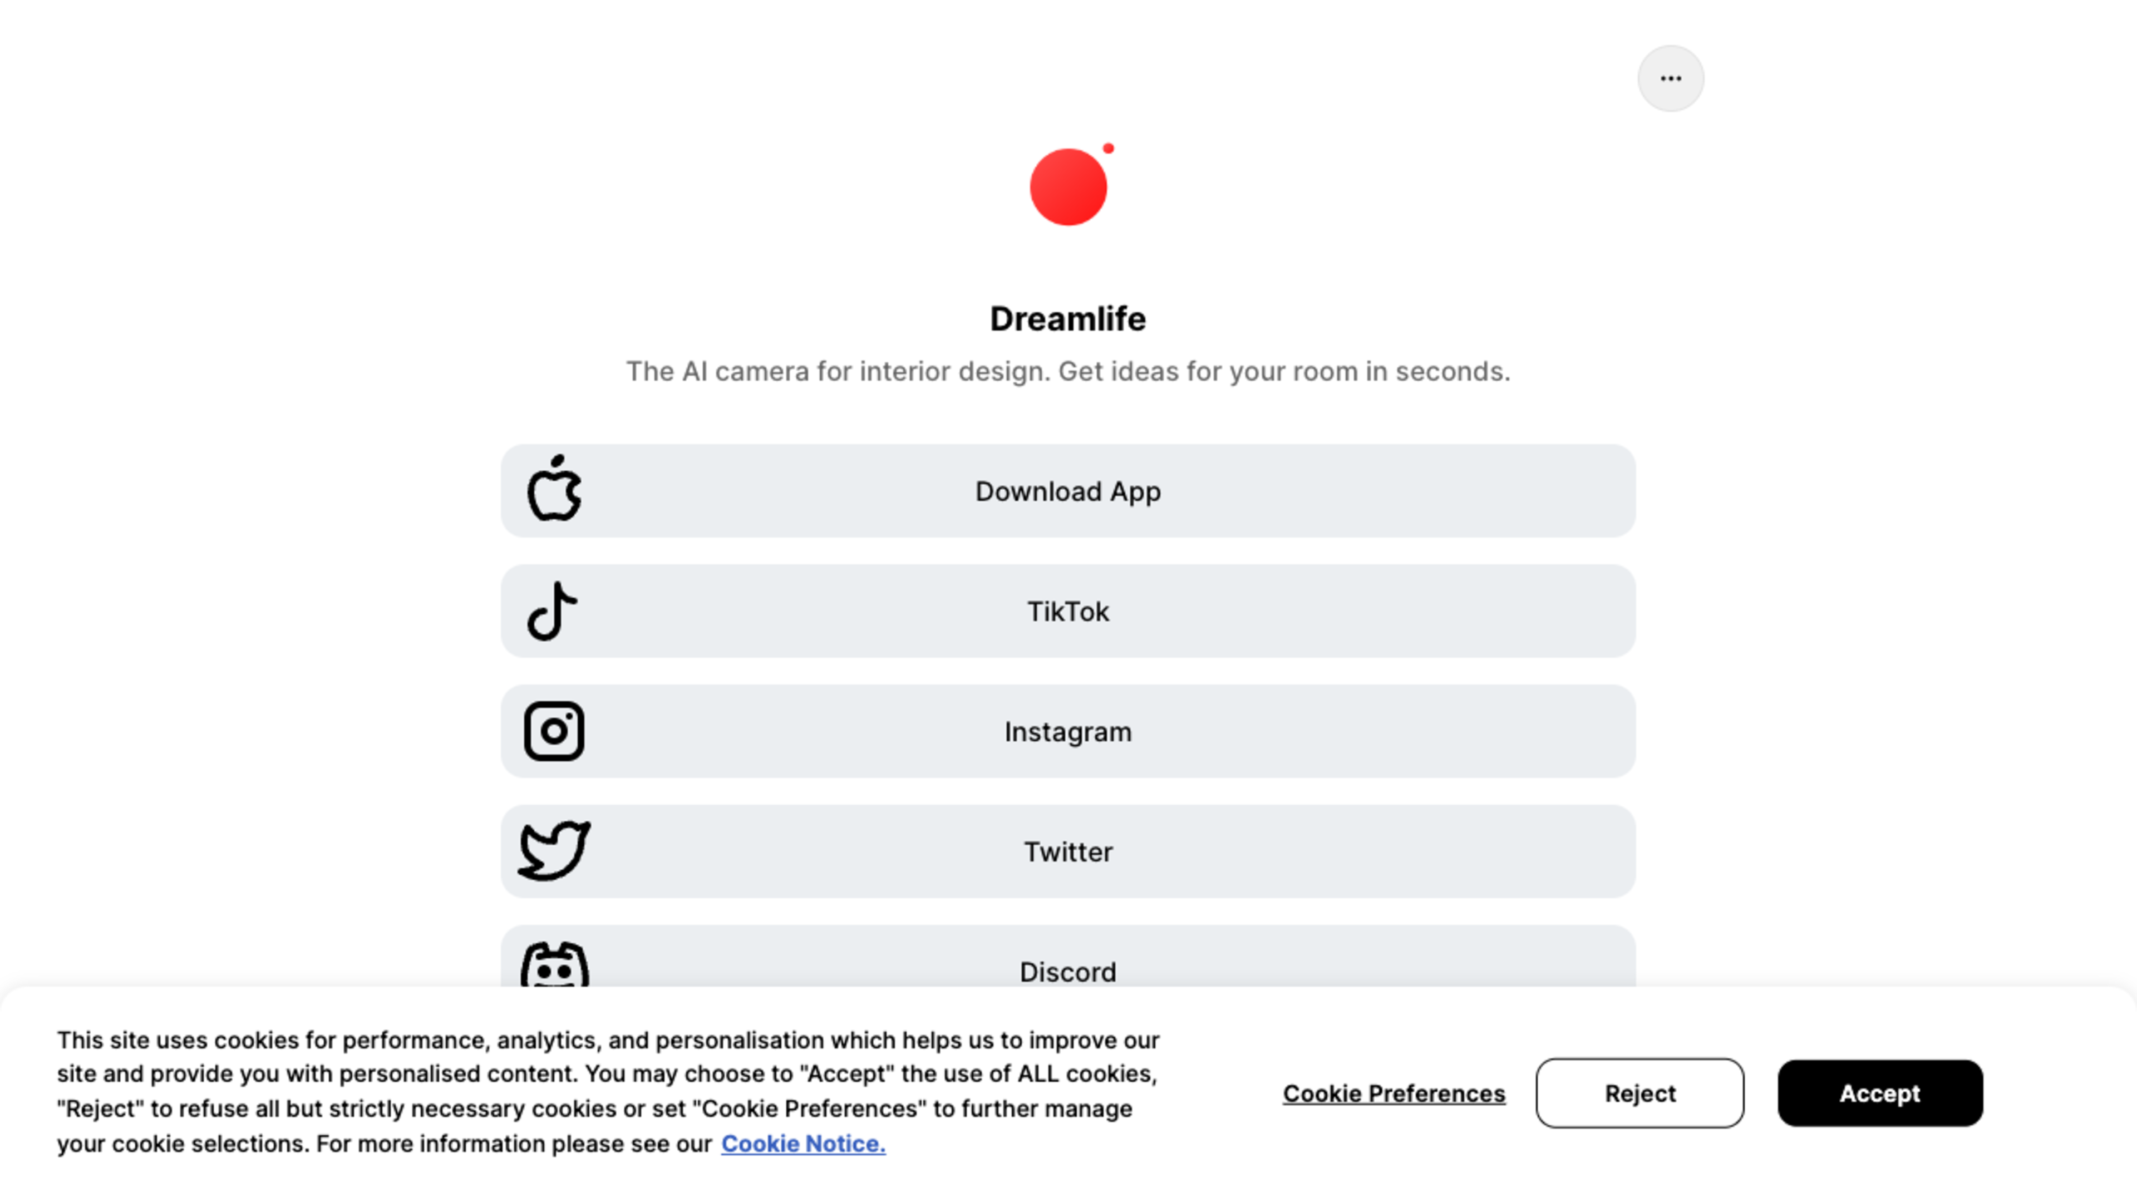The height and width of the screenshot is (1202, 2137).
Task: Click the red Dreamlife logo circle
Action: [1068, 186]
